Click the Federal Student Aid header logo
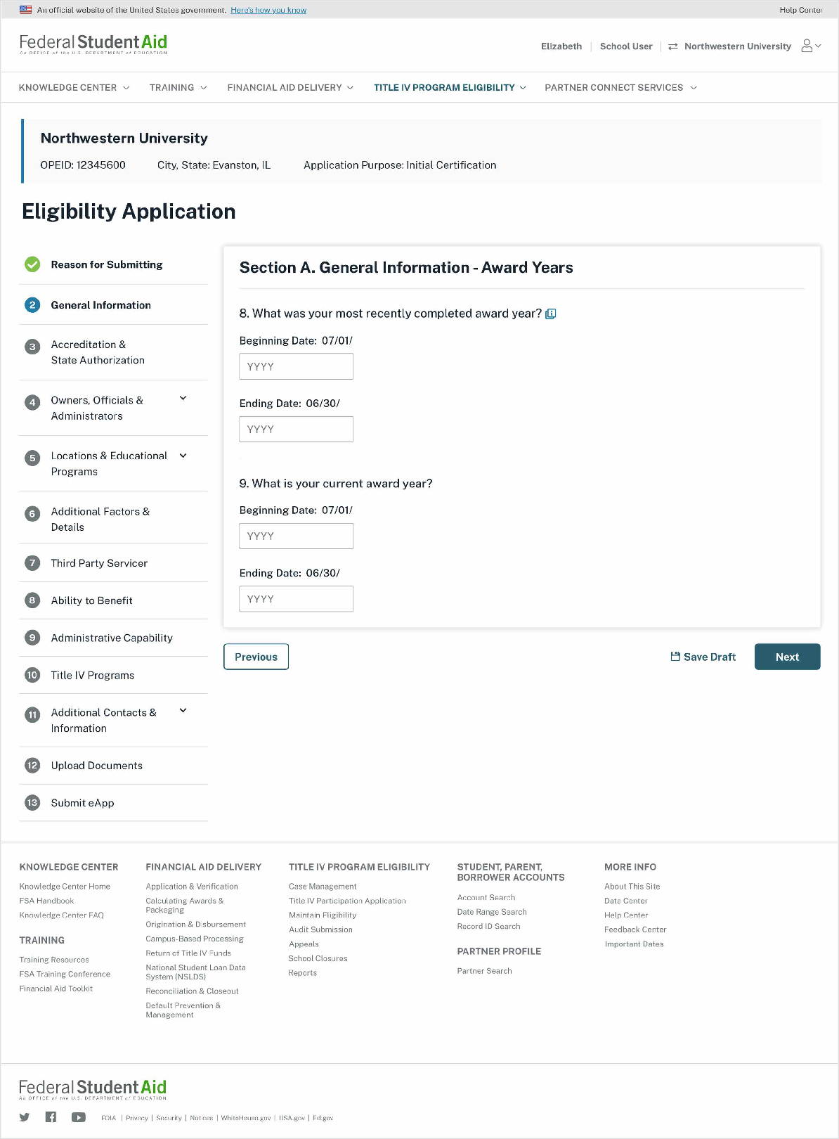 coord(93,44)
